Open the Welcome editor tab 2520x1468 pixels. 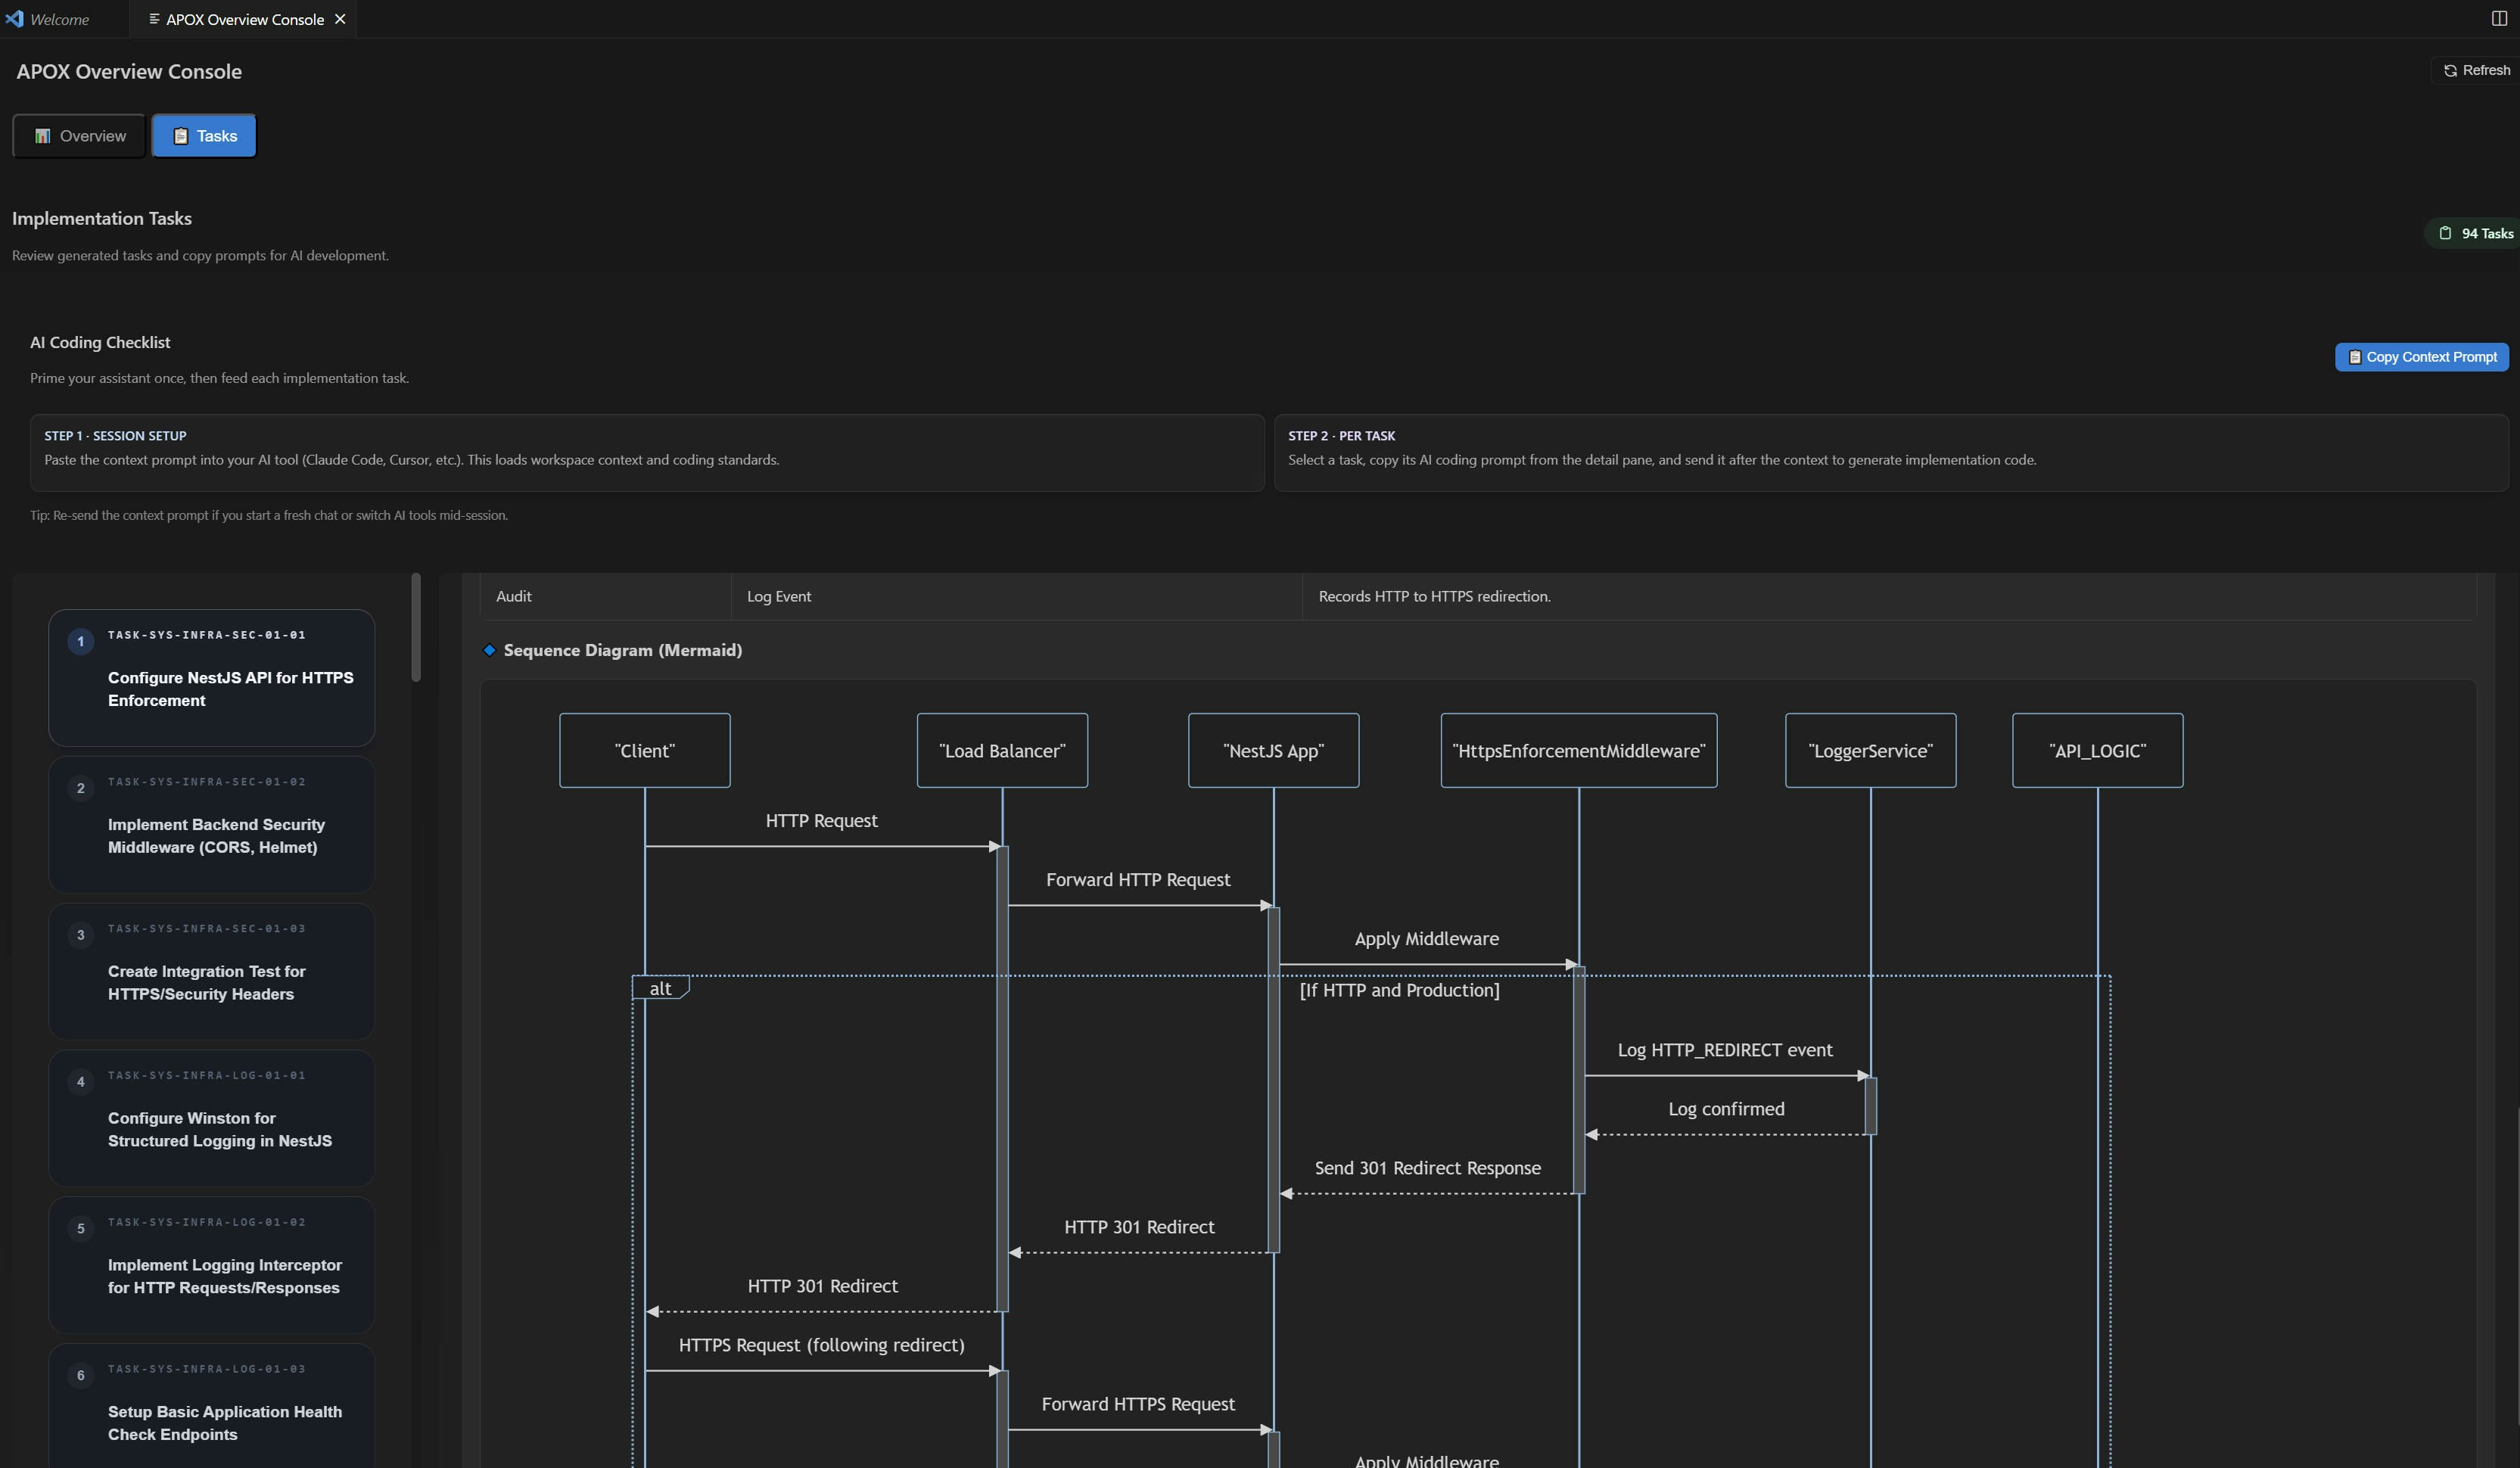coord(60,19)
